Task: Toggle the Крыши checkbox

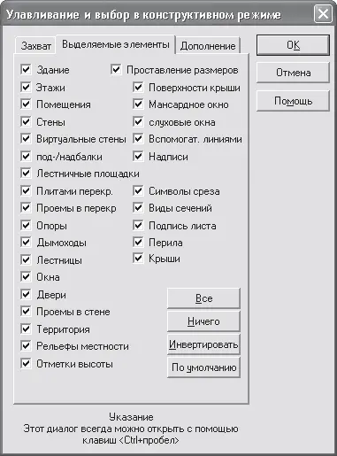Action: click(138, 259)
